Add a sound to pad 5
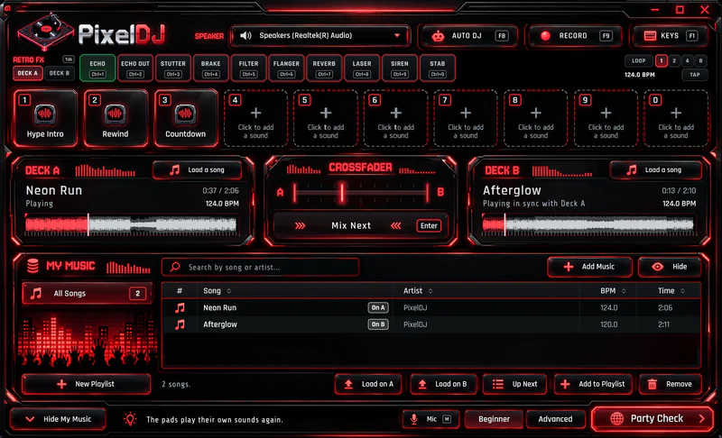The height and width of the screenshot is (438, 722). [326, 118]
